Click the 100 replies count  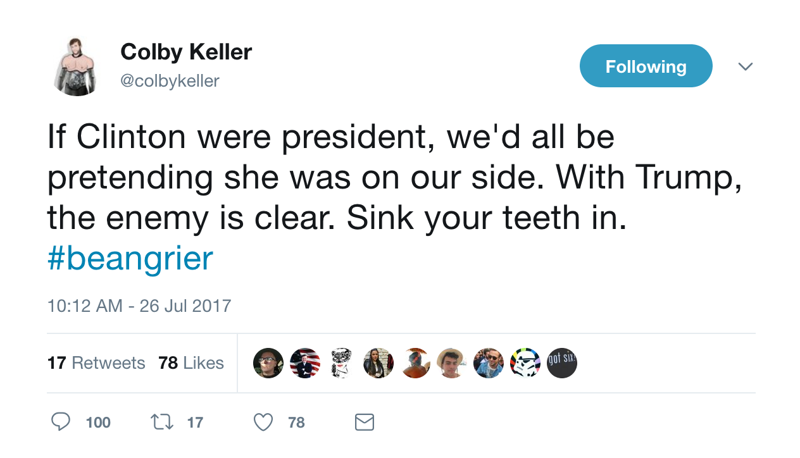98,423
